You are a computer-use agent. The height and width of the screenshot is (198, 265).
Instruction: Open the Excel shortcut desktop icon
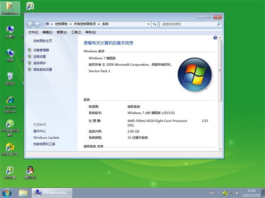tap(30, 7)
